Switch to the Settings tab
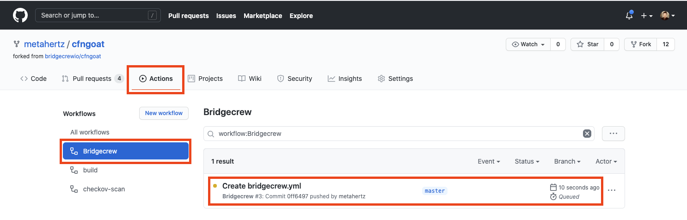 [x=395, y=79]
